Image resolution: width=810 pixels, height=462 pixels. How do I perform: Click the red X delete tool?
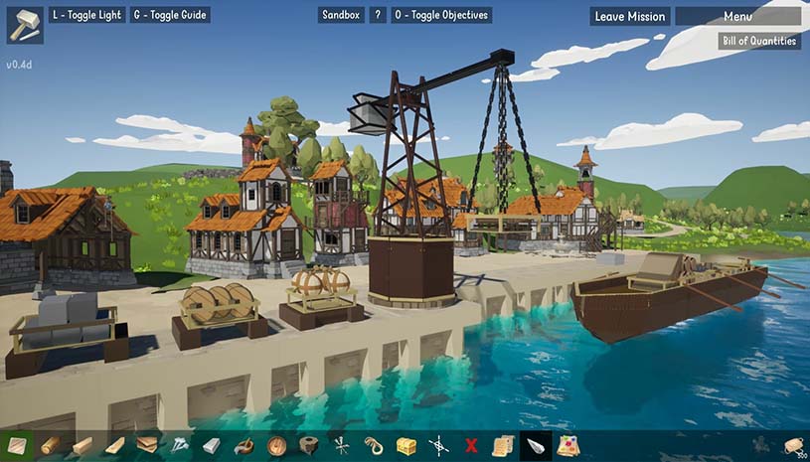[x=471, y=446]
